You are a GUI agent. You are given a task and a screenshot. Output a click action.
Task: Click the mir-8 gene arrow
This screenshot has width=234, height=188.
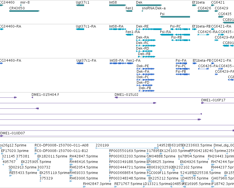21,5
